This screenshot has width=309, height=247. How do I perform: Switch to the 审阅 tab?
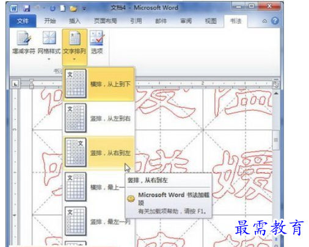186,21
